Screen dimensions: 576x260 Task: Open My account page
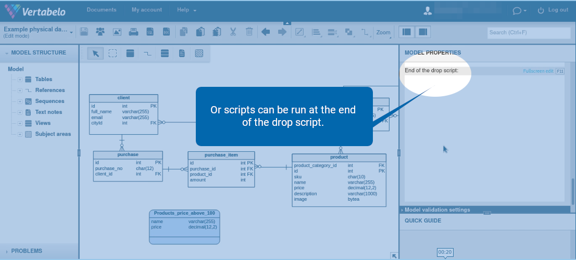pos(146,10)
